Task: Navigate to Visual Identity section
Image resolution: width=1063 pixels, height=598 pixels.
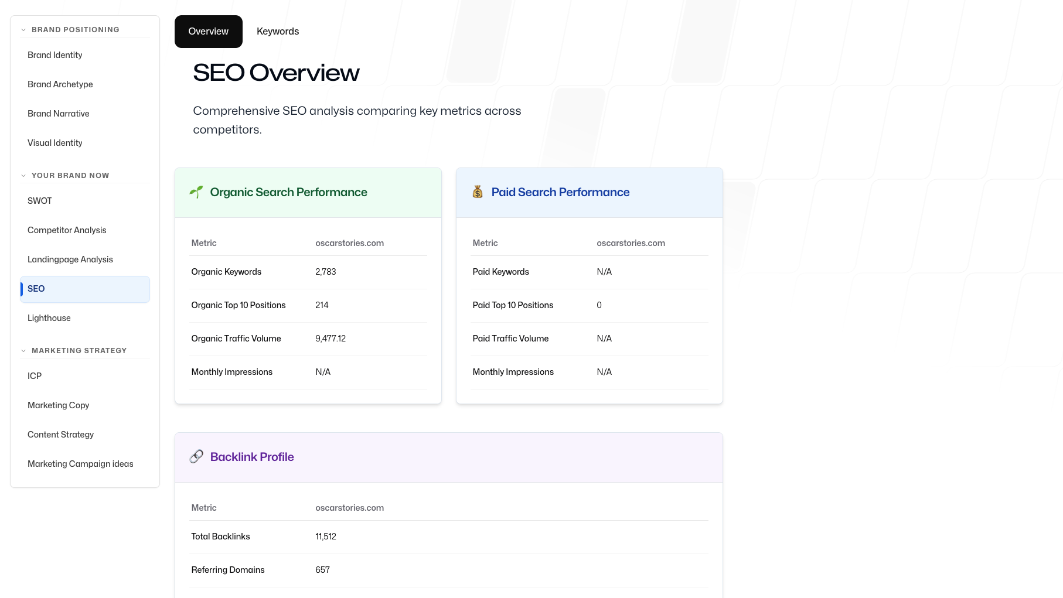Action: (x=55, y=143)
